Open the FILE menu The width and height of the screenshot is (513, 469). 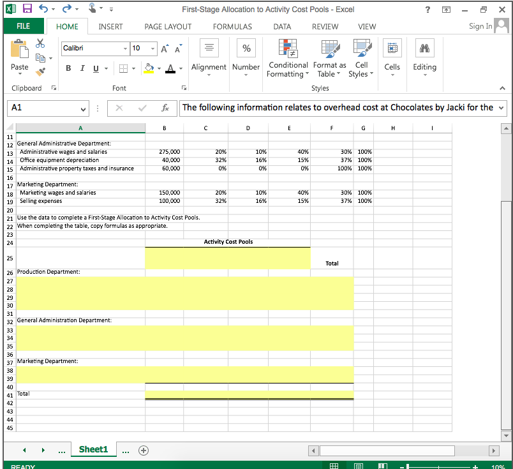tap(23, 26)
